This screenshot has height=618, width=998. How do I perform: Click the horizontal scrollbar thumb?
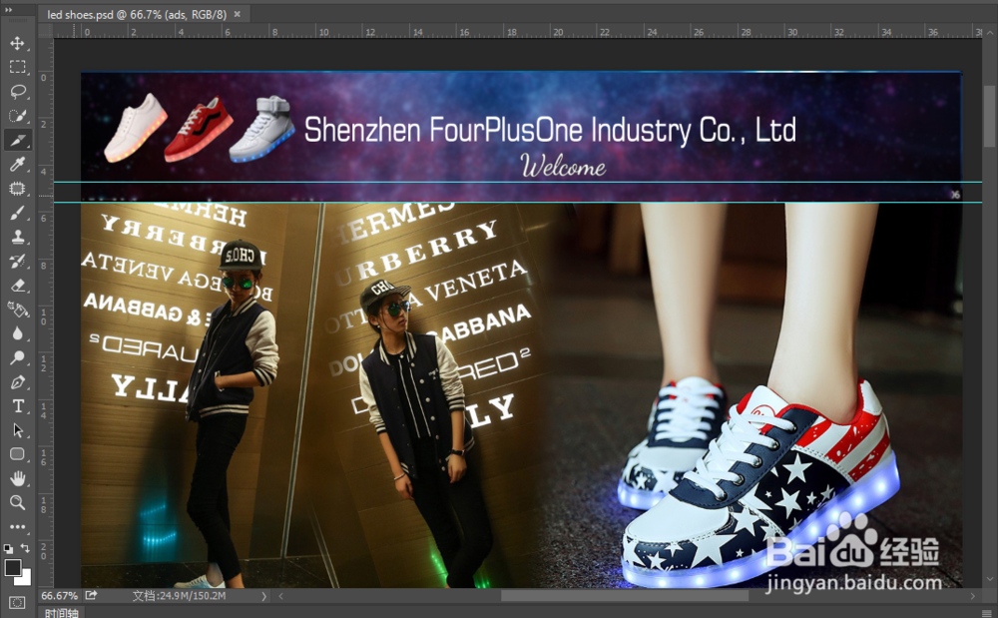tap(625, 596)
